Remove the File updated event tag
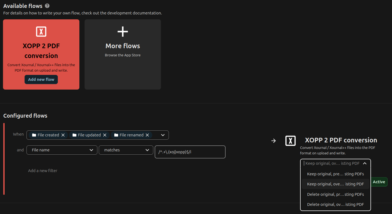 point(105,135)
